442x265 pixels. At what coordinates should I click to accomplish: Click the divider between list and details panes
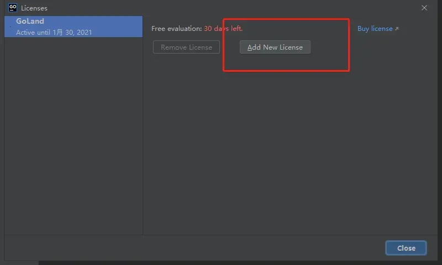click(143, 138)
